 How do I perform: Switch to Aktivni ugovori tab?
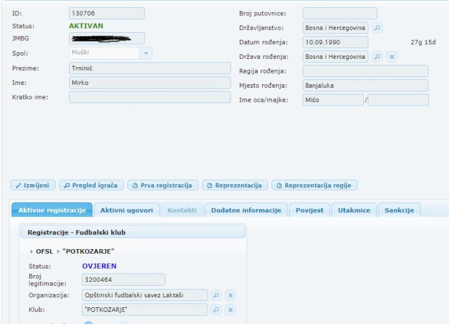click(x=127, y=210)
